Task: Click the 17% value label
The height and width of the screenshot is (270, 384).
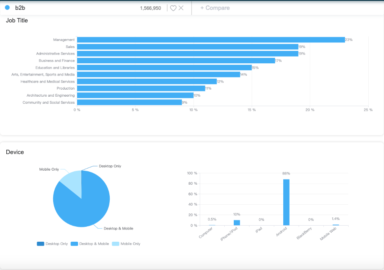Action: (279, 61)
